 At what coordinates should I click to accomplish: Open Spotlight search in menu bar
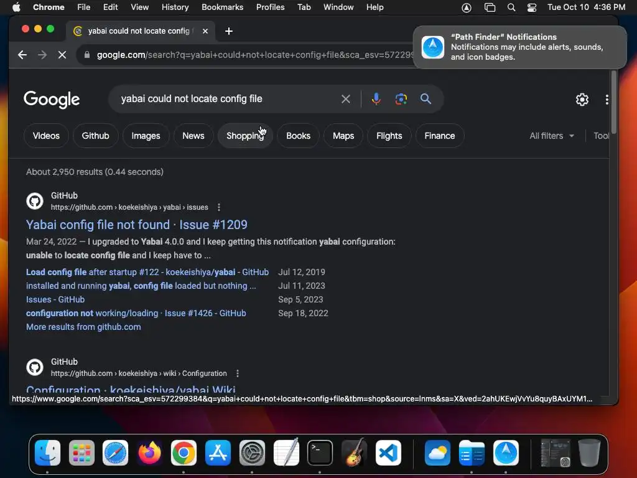tap(511, 7)
